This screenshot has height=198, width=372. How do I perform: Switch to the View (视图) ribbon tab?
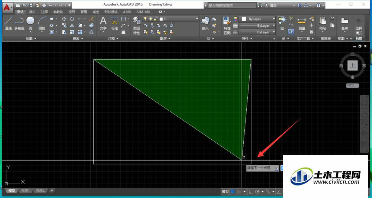tap(72, 12)
